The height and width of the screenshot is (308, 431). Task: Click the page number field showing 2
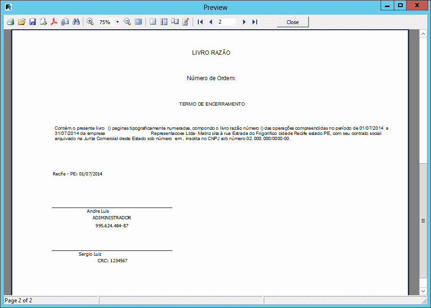point(227,22)
